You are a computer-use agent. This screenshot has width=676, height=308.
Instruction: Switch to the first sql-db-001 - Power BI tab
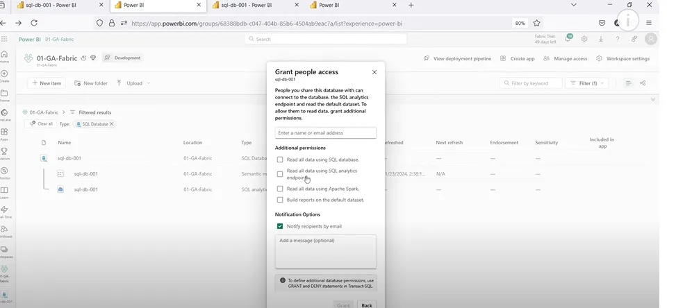[51, 5]
